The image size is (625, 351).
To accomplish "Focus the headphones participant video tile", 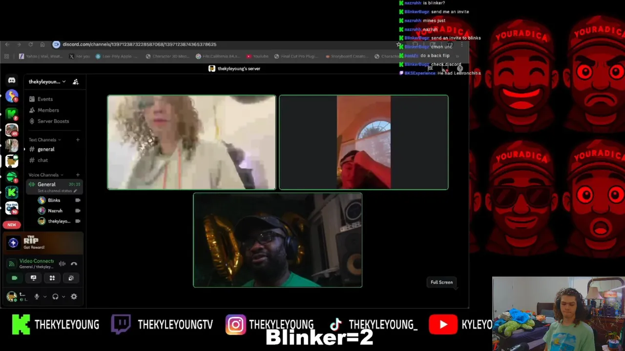I will point(277,240).
